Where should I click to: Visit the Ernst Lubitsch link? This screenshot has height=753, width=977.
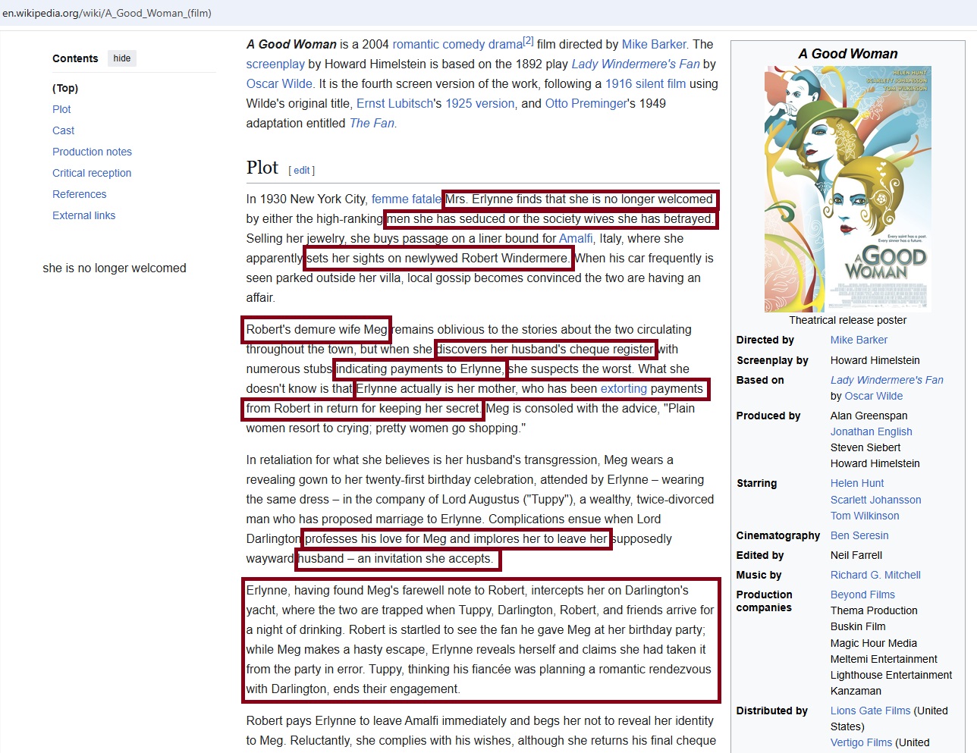394,104
